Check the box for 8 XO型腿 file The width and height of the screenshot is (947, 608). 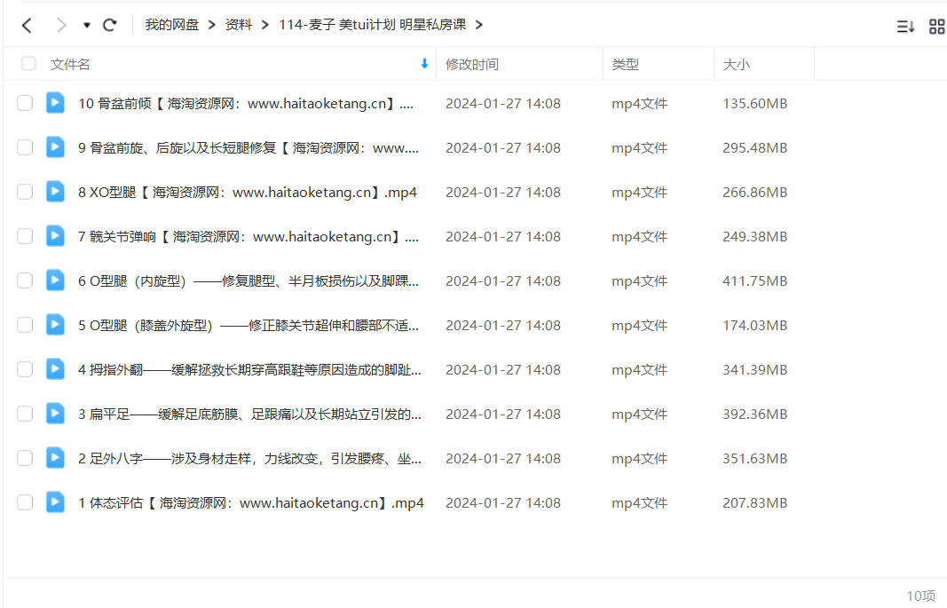coord(25,192)
